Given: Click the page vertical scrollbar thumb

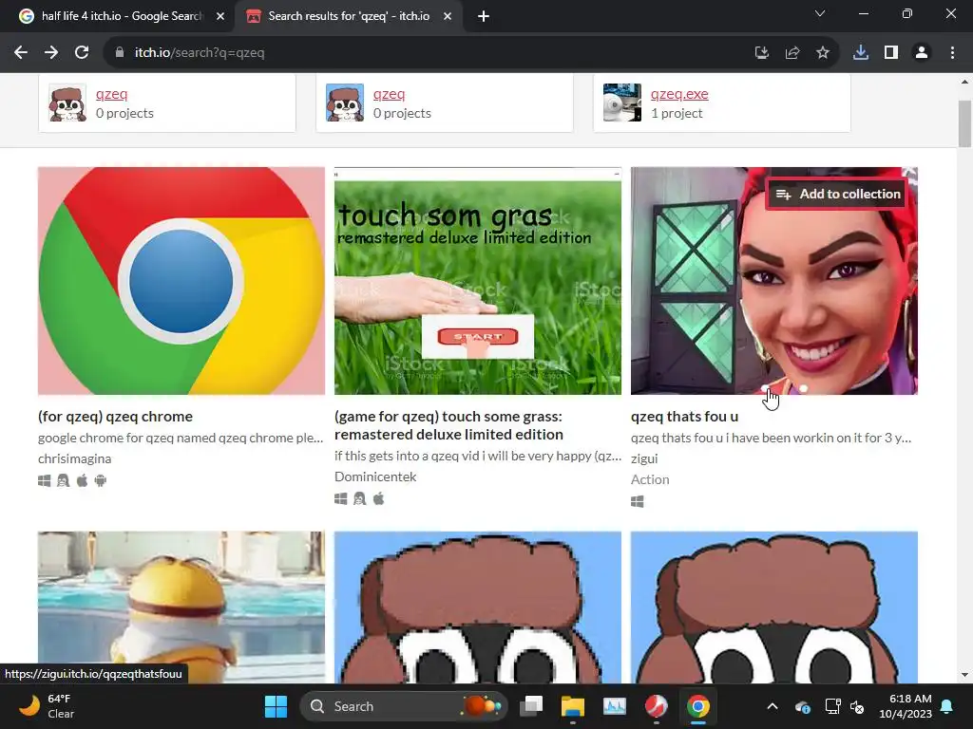Looking at the screenshot, I should [x=964, y=123].
